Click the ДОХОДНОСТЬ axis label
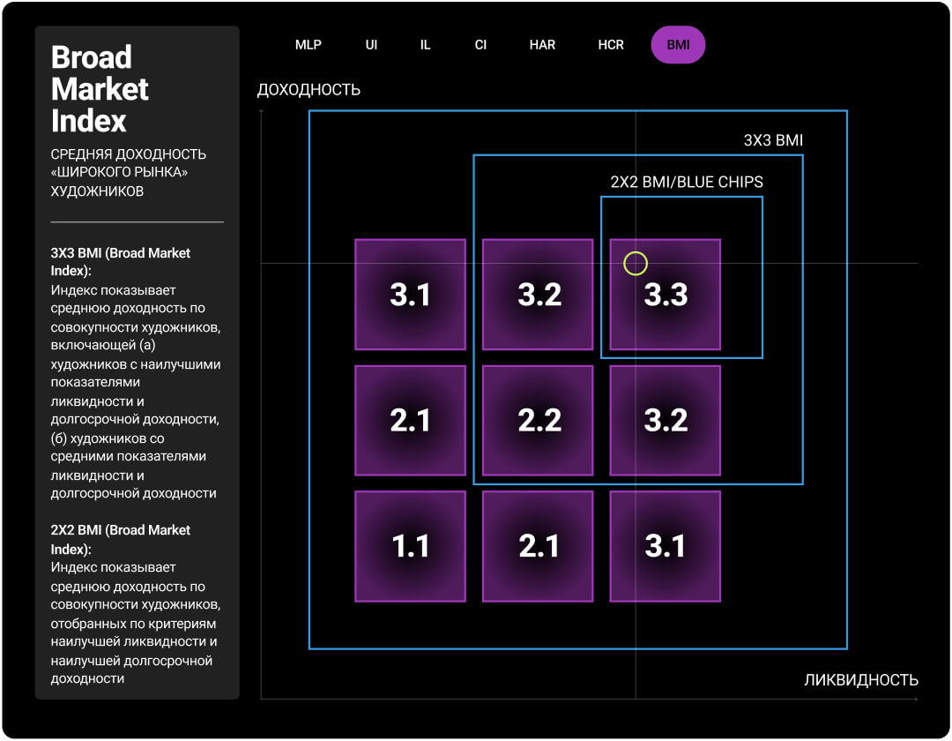 coord(309,90)
